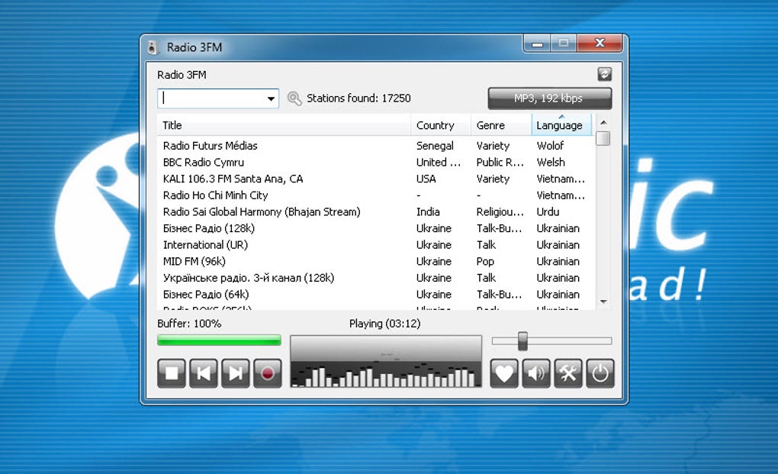This screenshot has height=474, width=778.
Task: Click the search magnifier icon
Action: click(x=294, y=98)
